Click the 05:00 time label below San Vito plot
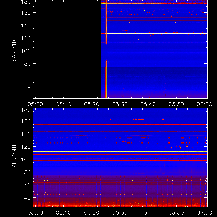Viewport: 217px width, 217px height. tap(35, 104)
